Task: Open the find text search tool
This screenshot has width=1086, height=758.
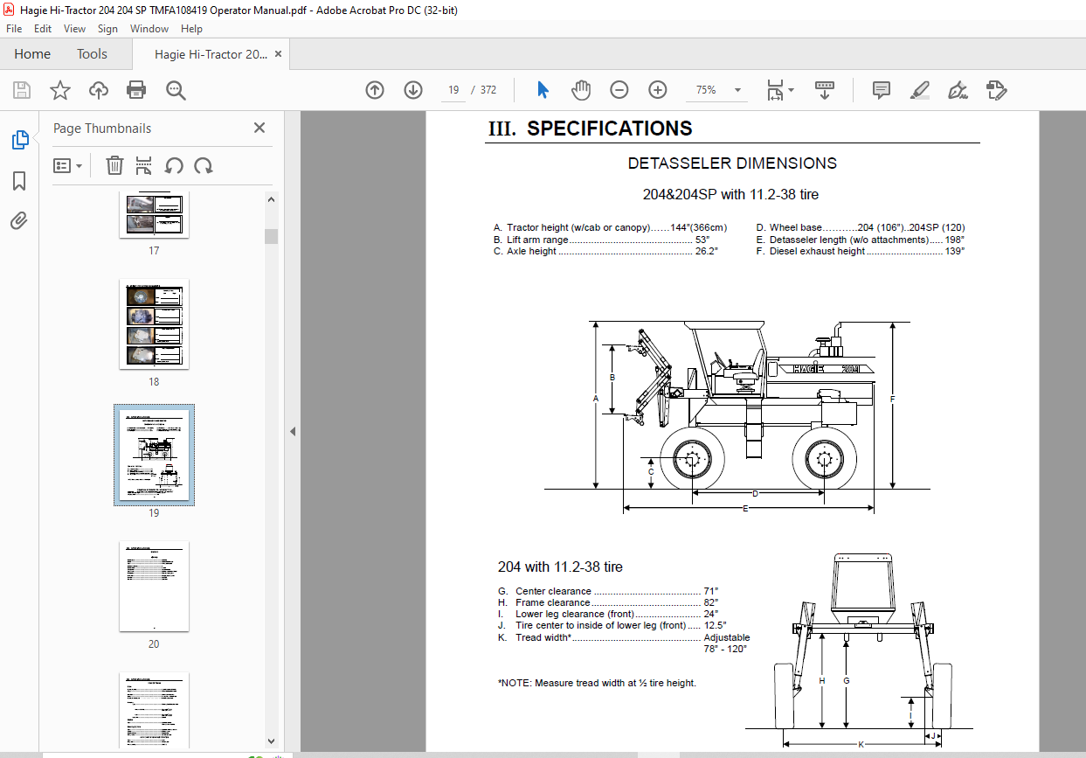Action: [x=176, y=90]
